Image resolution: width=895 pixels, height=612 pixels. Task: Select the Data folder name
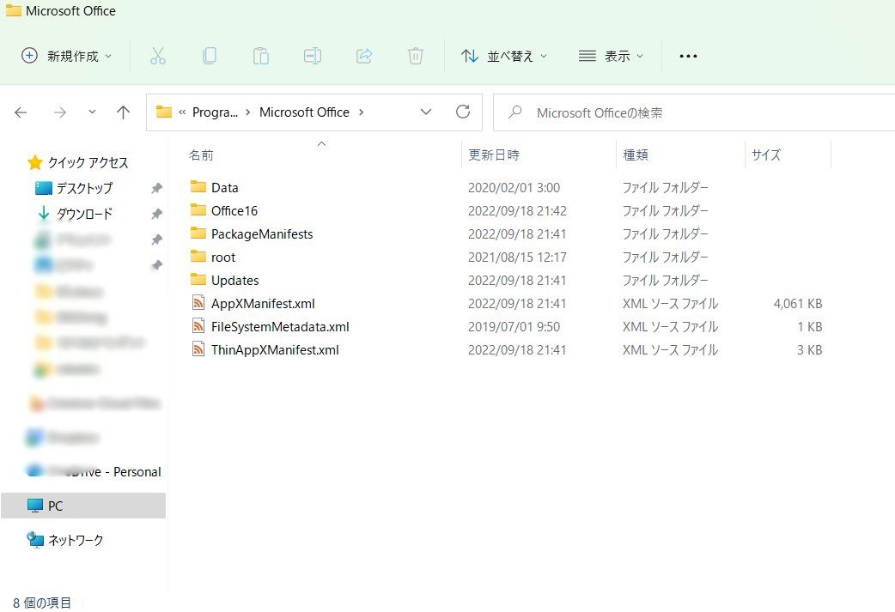coord(225,188)
